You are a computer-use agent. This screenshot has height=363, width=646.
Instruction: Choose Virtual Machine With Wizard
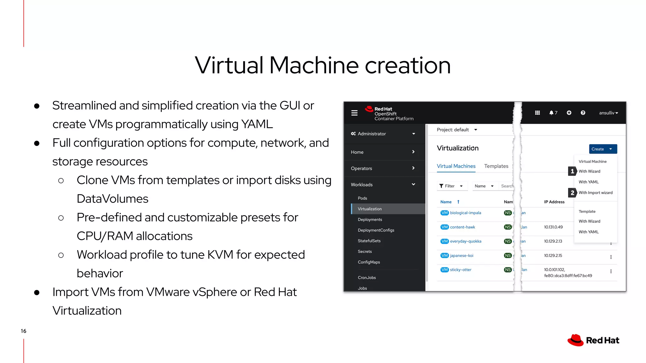click(589, 171)
